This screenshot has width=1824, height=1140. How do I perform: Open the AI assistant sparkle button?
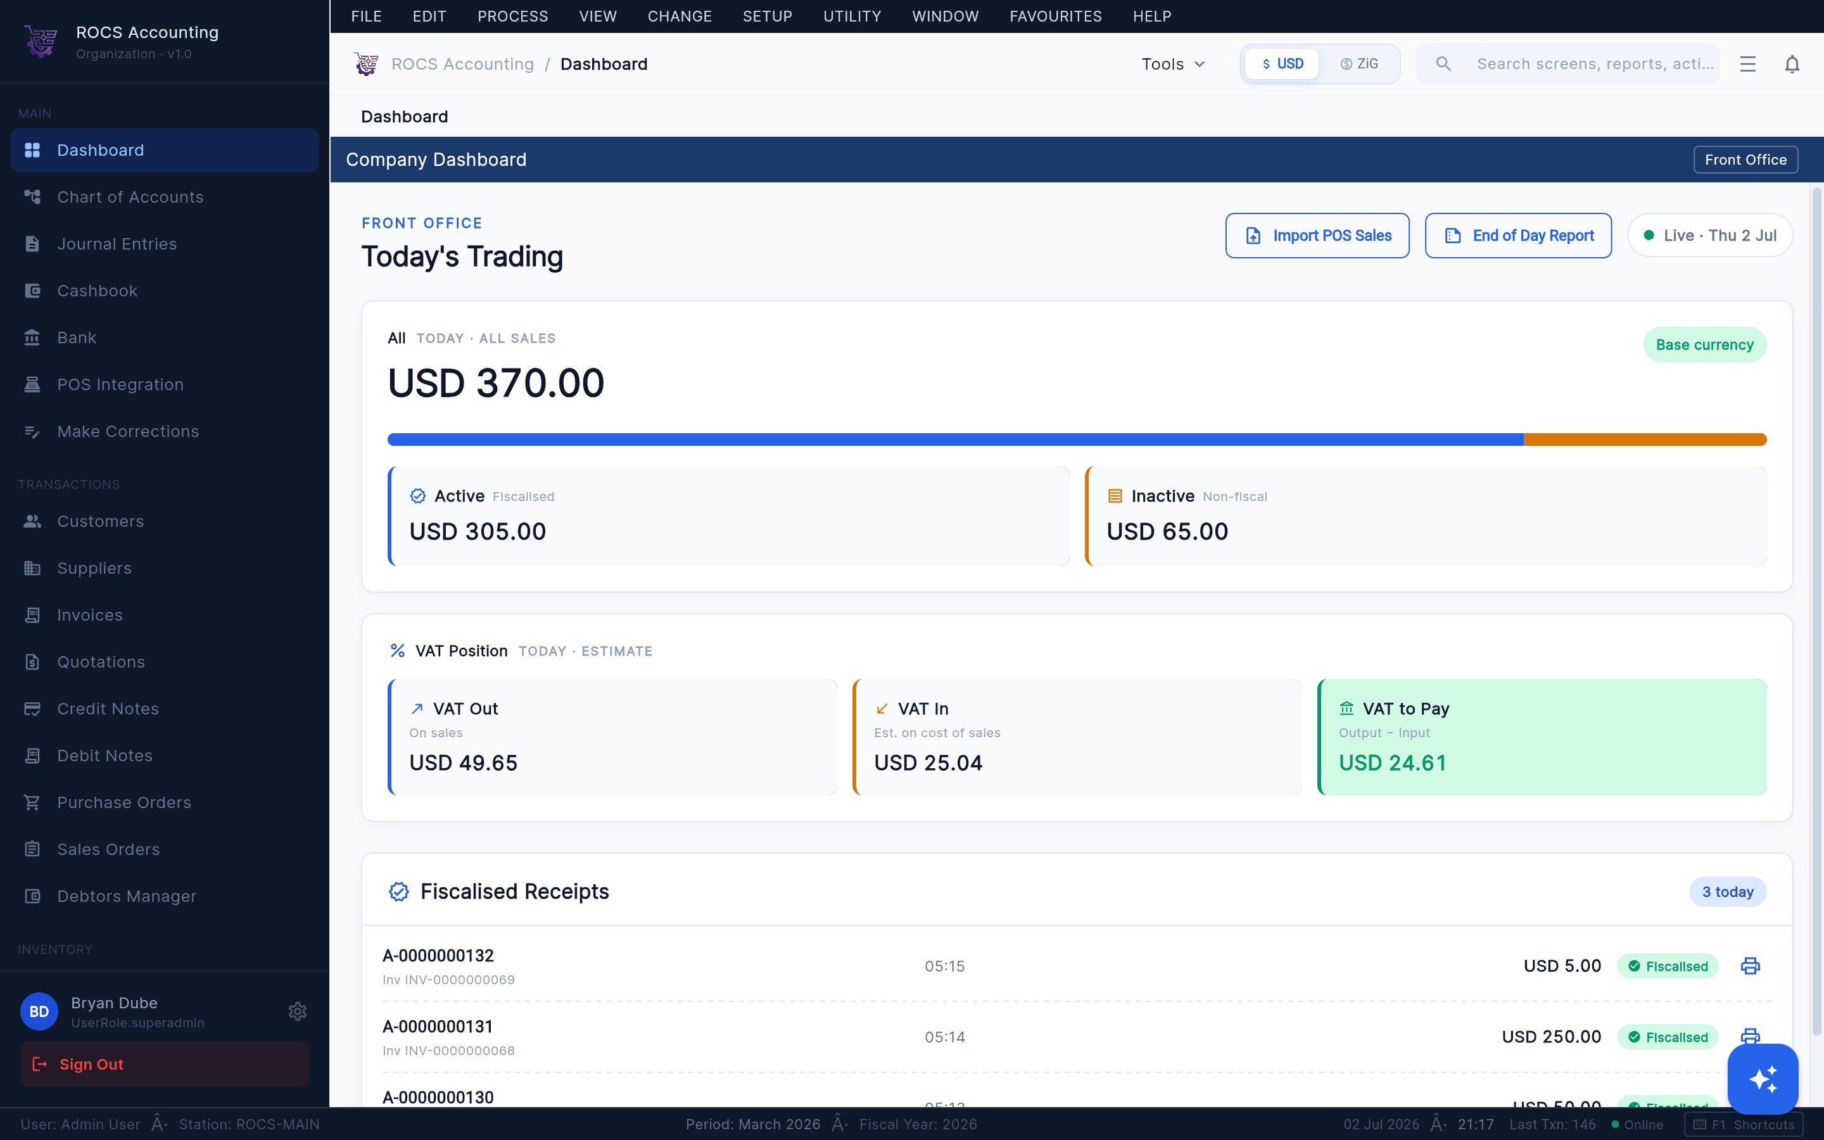tap(1763, 1079)
